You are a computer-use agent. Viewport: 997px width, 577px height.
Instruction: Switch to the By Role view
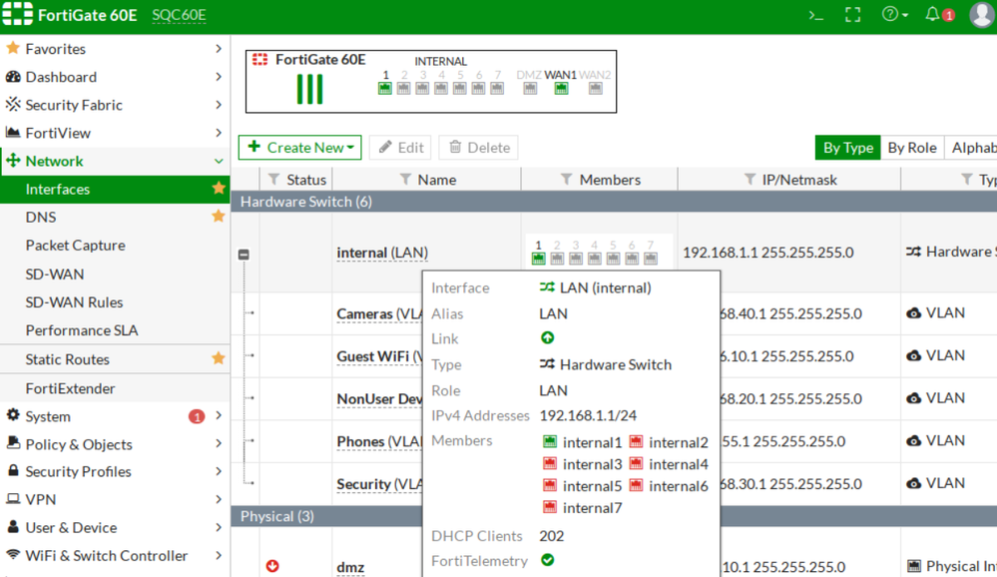tap(911, 148)
